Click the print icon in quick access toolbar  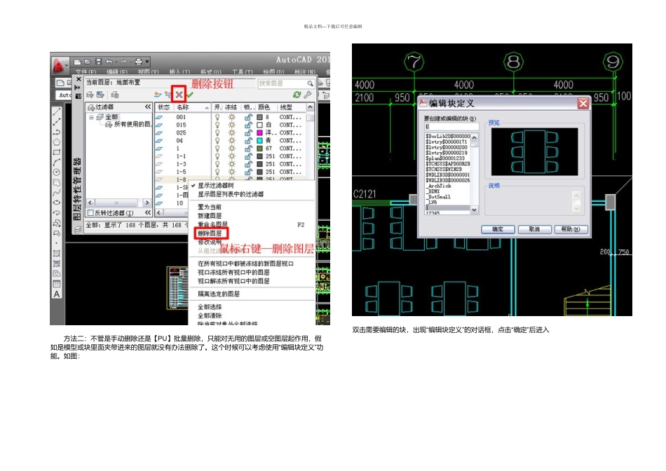coord(139,62)
